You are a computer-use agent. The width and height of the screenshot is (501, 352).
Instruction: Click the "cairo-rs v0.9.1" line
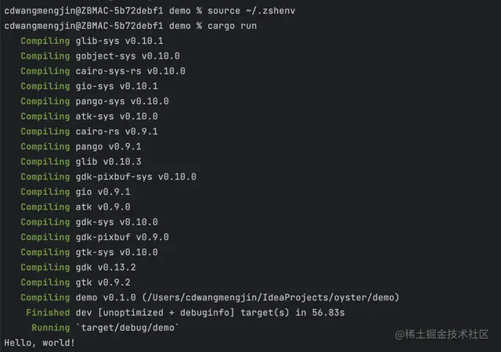click(116, 131)
